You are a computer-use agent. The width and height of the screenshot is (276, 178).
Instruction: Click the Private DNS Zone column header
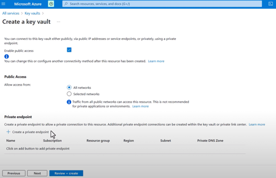(210, 141)
